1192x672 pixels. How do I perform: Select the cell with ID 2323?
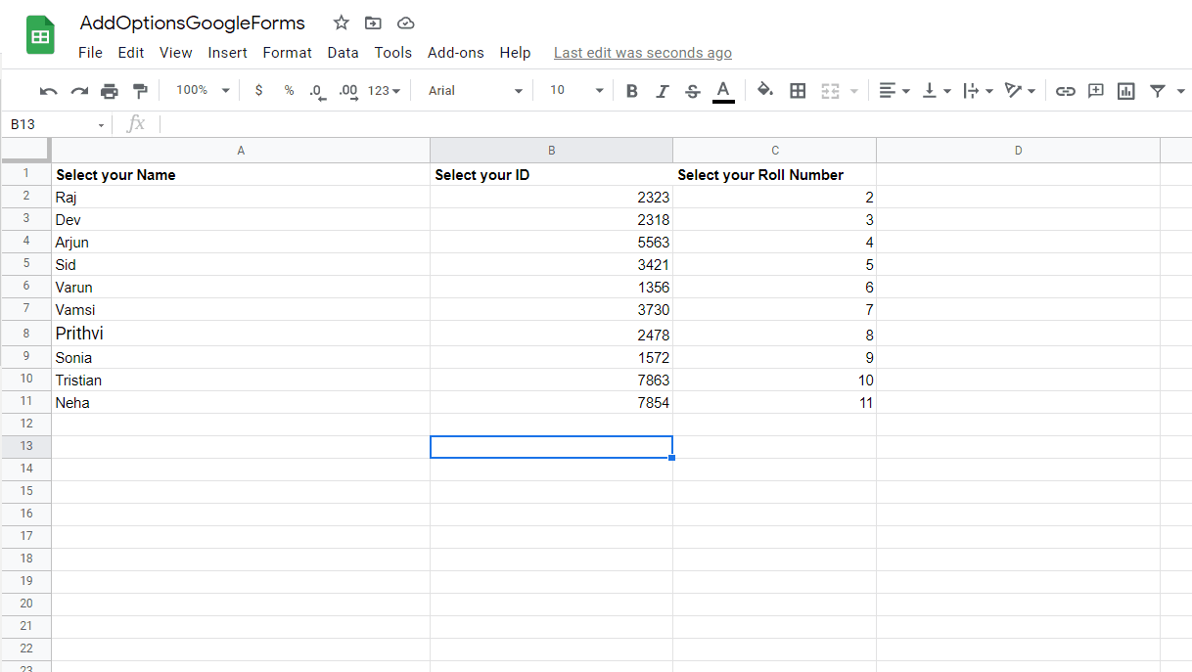[552, 198]
